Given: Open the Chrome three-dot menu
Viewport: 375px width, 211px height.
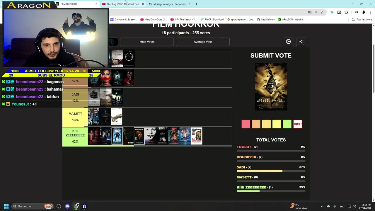Looking at the screenshot, I should point(371,12).
